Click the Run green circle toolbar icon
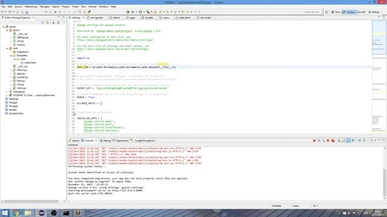Viewport: 387px width, 217px height. [x=140, y=12]
